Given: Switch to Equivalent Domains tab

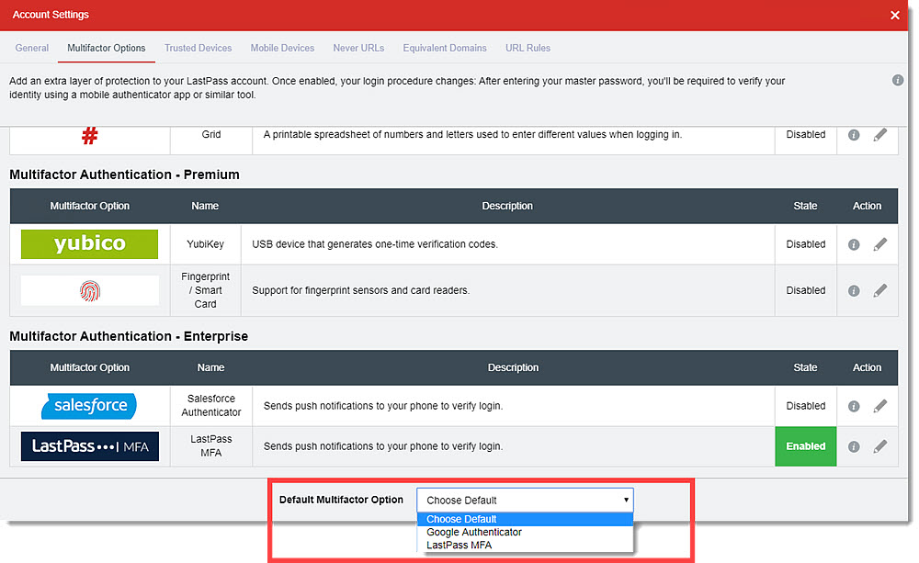Looking at the screenshot, I should 445,48.
